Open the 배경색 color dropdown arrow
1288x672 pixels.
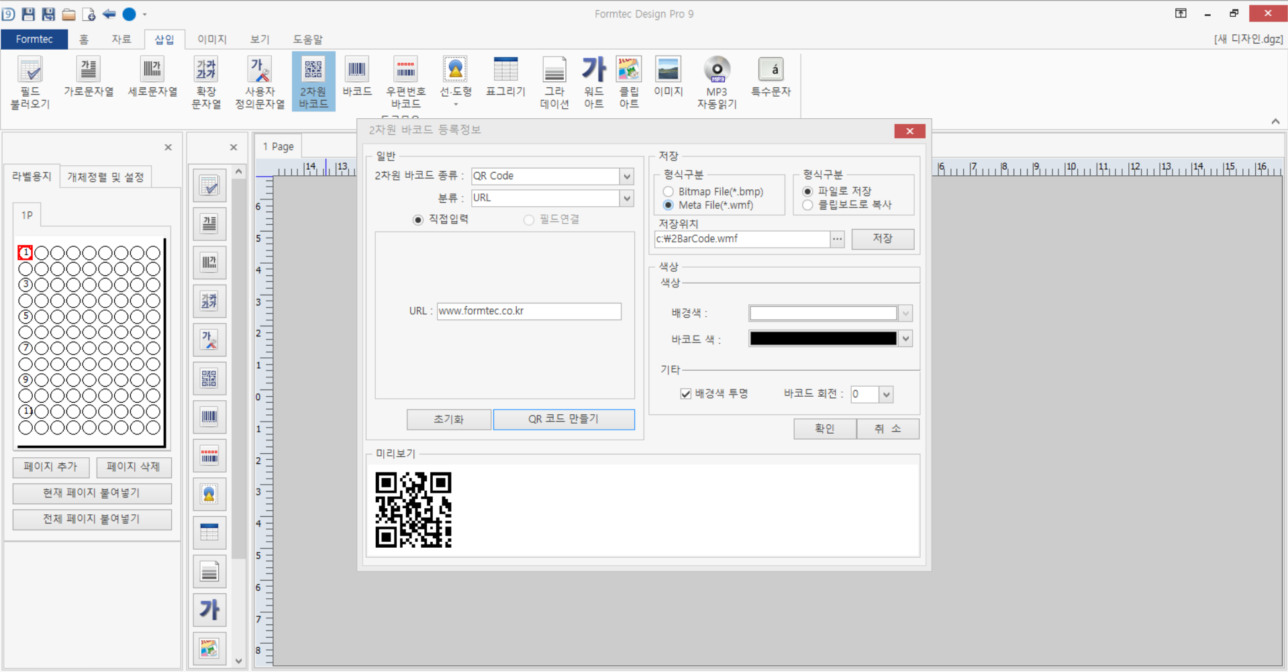pos(905,313)
